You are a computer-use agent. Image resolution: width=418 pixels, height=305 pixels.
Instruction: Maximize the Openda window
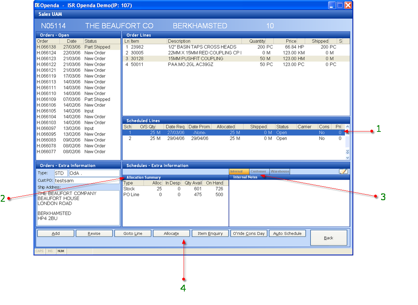pos(340,5)
